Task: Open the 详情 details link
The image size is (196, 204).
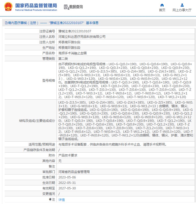Action: coord(61,200)
